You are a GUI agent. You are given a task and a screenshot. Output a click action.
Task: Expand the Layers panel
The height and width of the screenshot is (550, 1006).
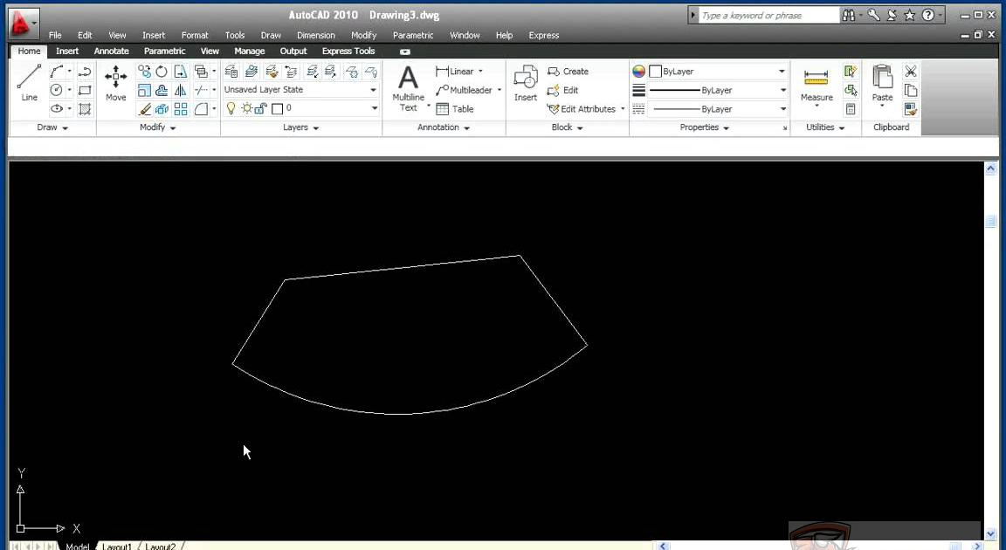click(301, 127)
